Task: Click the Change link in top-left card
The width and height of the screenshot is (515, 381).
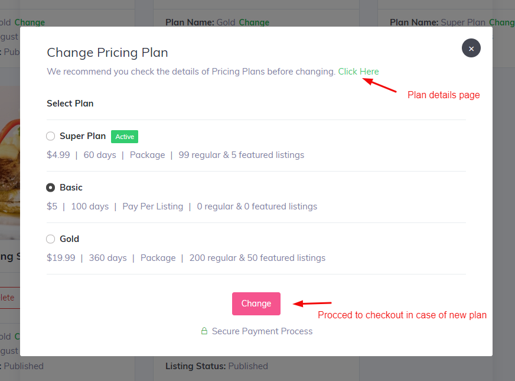Action: point(30,22)
